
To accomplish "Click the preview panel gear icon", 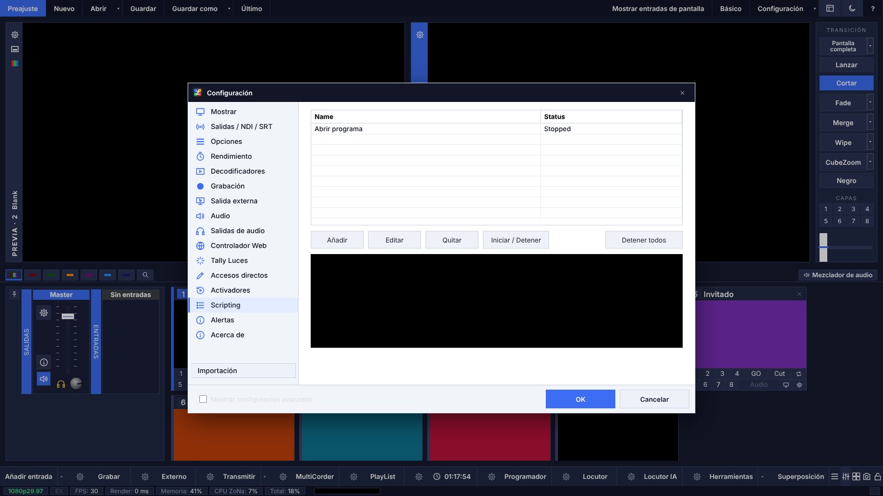I will tap(15, 35).
